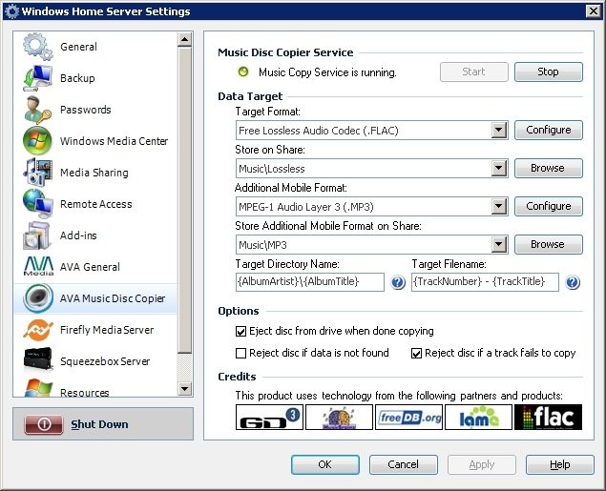Select Backup settings category

click(x=95, y=78)
